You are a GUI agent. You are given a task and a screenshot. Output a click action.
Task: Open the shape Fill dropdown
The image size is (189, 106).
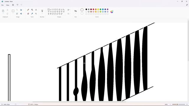pyautogui.click(x=69, y=14)
